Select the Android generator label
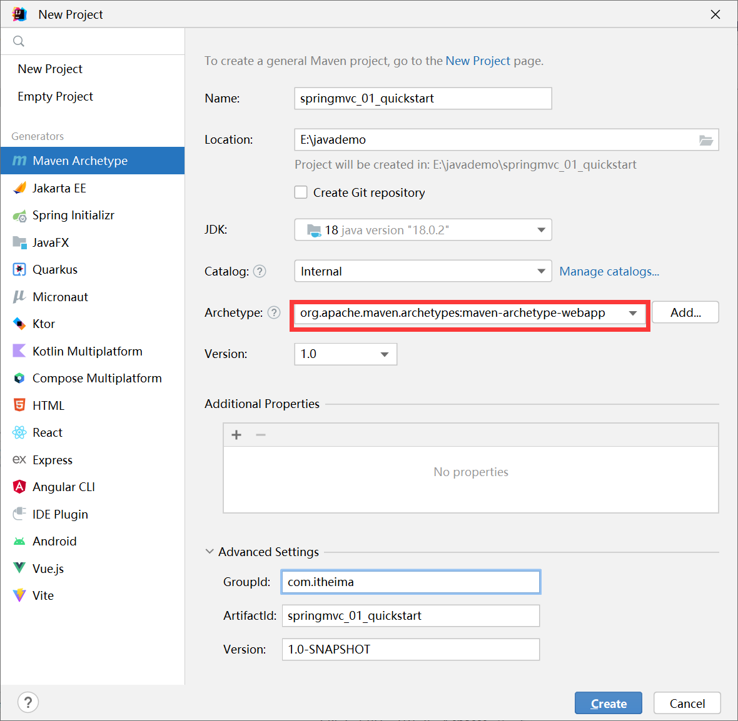This screenshot has height=721, width=738. [54, 541]
